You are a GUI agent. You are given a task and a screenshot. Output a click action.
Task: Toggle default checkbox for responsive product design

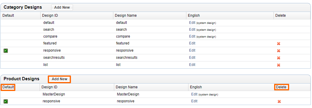point(6,101)
